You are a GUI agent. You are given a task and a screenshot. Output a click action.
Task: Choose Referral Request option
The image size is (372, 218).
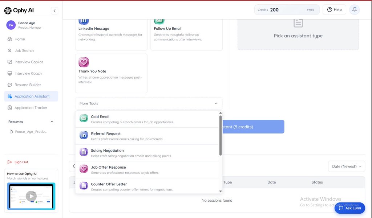tap(147, 136)
